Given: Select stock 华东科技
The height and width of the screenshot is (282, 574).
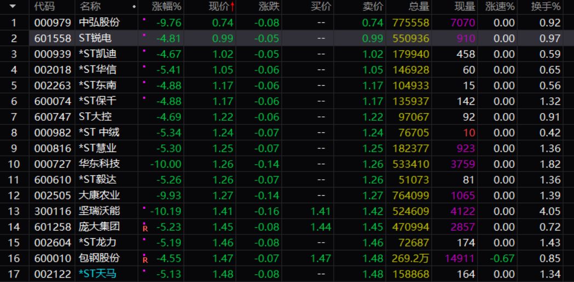Looking at the screenshot, I should [x=99, y=164].
